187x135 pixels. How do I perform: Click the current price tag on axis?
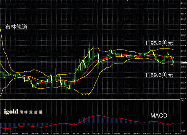[x=184, y=62]
